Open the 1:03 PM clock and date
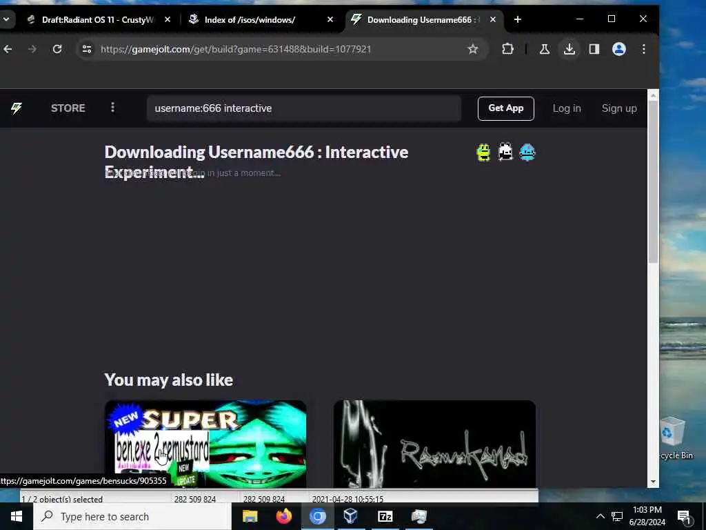This screenshot has width=706, height=530. tap(647, 516)
